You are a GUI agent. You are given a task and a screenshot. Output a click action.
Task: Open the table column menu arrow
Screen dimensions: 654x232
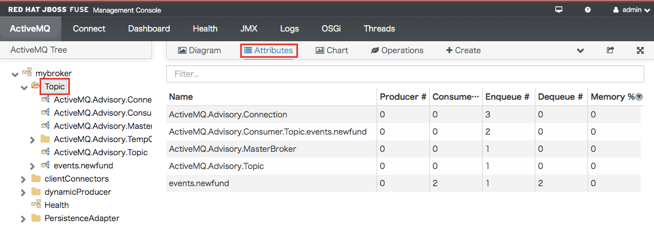pos(639,97)
